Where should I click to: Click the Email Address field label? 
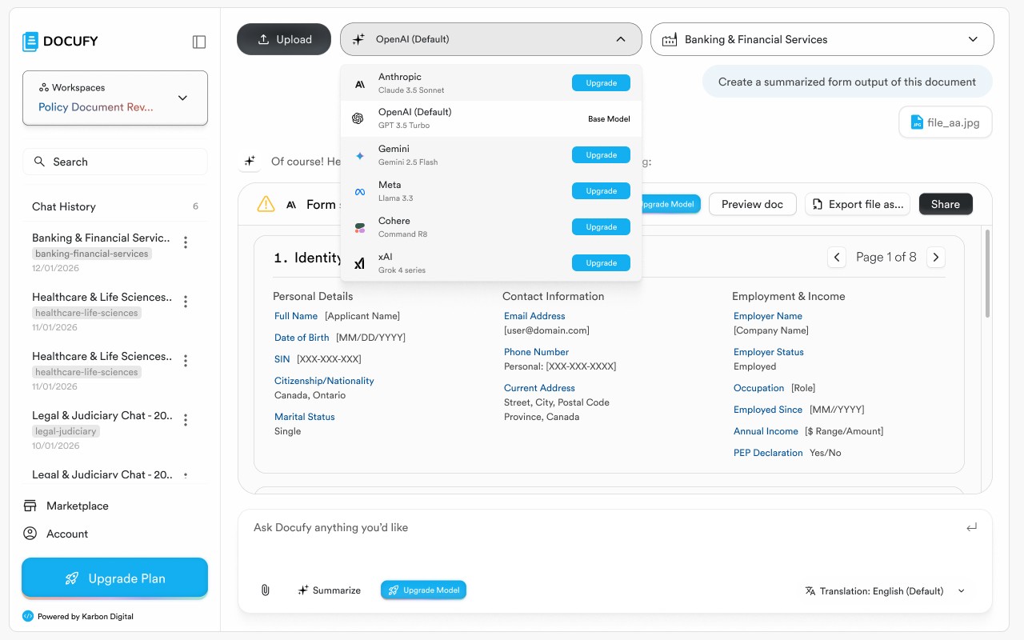(534, 316)
